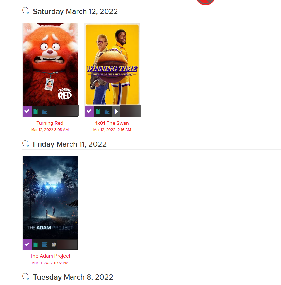Click the list icon under Winning Time poster
Image resolution: width=281 pixels, height=285 pixels.
tap(107, 111)
